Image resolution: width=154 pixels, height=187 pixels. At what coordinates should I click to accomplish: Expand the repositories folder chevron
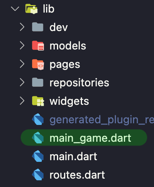(22, 82)
